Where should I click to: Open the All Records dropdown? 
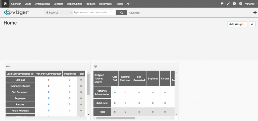click(x=58, y=13)
